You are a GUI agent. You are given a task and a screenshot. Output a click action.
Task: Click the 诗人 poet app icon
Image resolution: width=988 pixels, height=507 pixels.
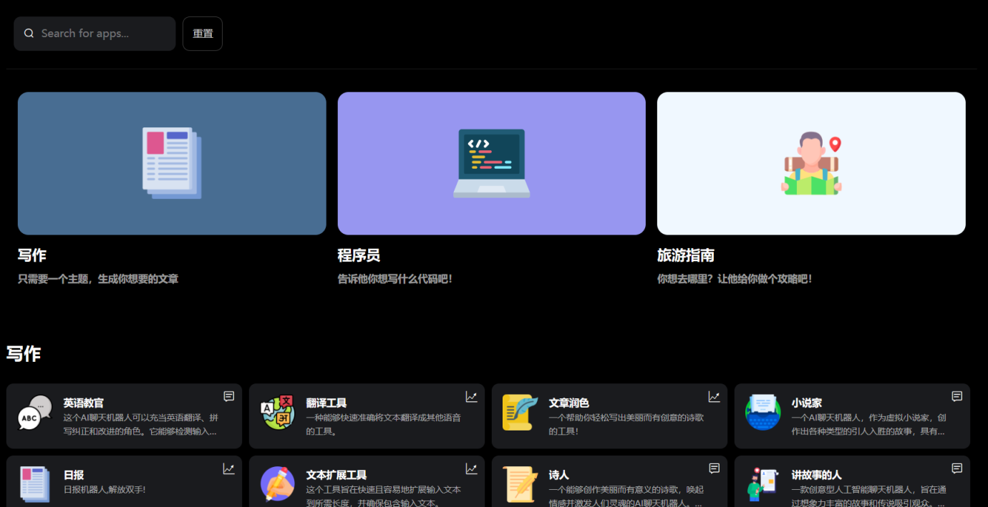(x=520, y=486)
